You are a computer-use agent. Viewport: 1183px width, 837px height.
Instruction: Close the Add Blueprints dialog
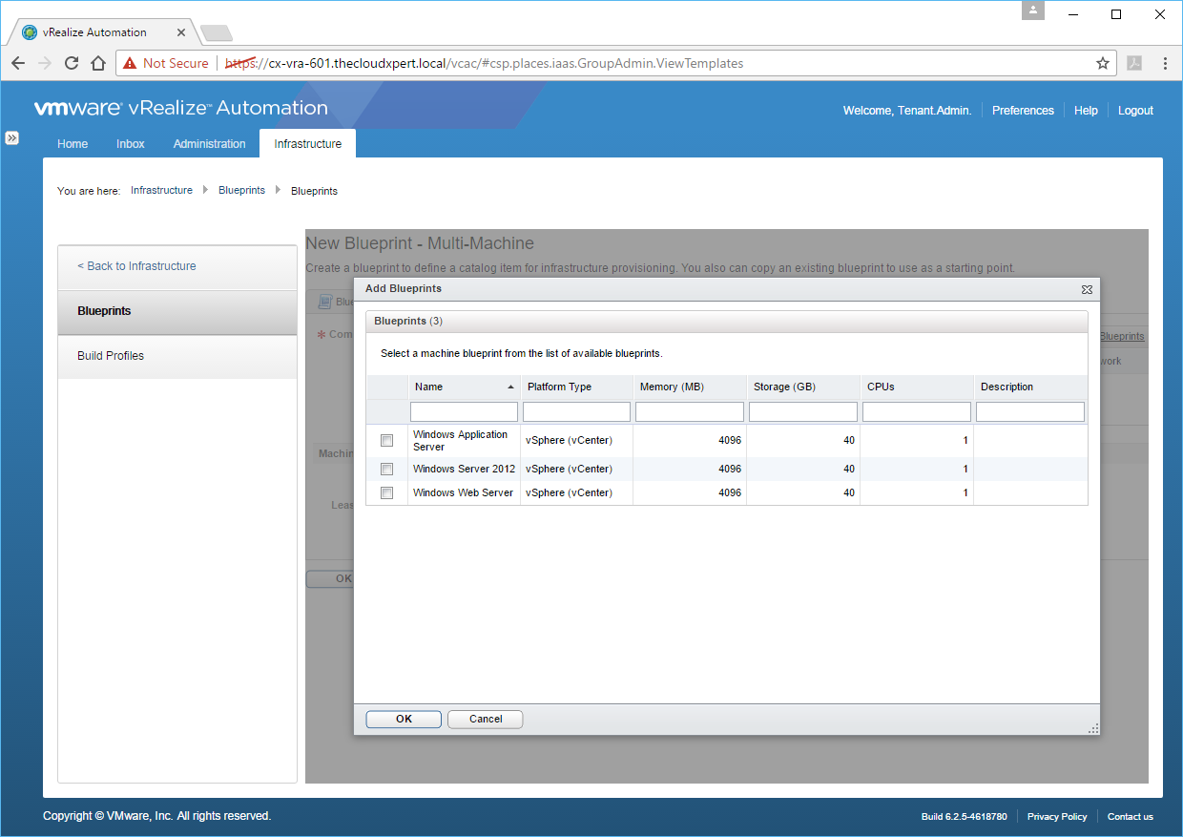click(1087, 289)
